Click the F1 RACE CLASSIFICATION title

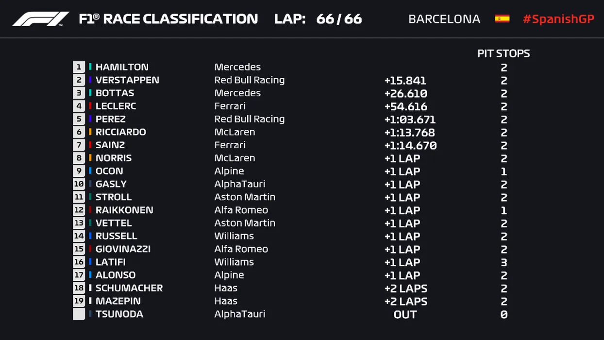click(168, 19)
